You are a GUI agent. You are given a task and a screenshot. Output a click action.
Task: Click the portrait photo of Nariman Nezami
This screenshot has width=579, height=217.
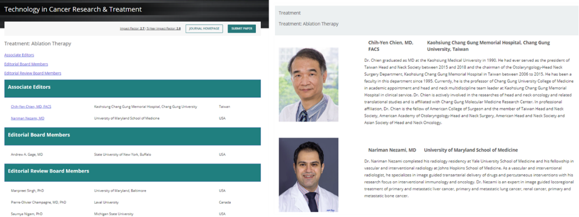pyautogui.click(x=309, y=175)
